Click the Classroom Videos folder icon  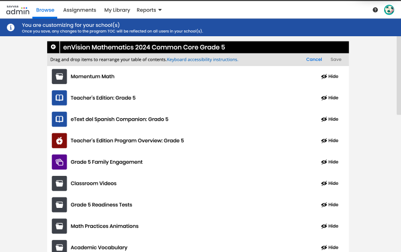click(59, 183)
